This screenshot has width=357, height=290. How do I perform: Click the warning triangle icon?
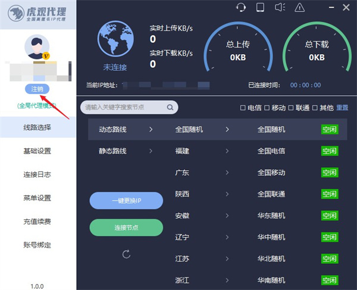tap(300, 7)
